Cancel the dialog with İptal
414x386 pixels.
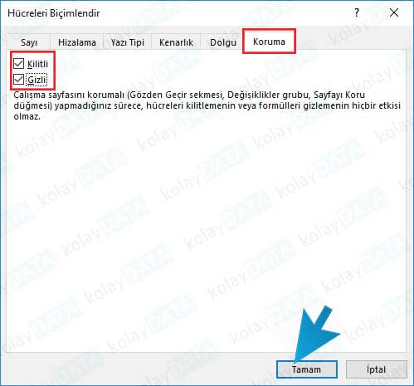coord(377,369)
